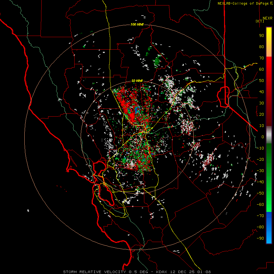Click the red segment of the color bar

pos(269,91)
